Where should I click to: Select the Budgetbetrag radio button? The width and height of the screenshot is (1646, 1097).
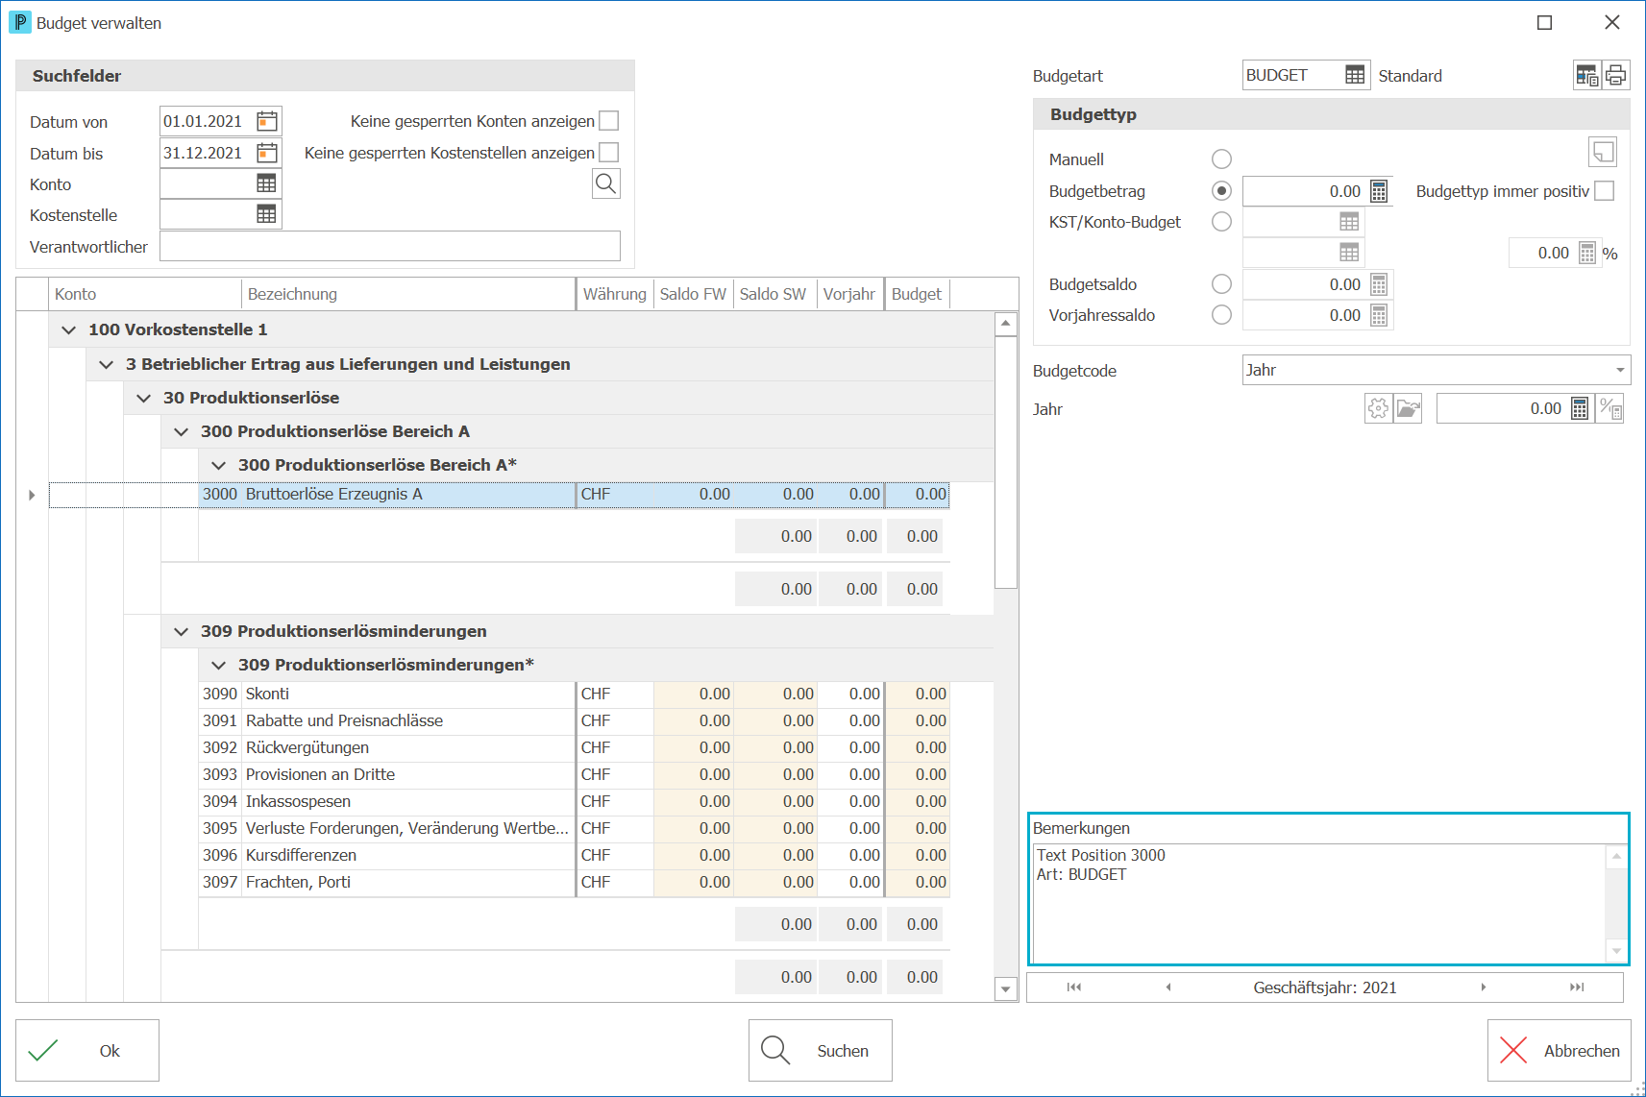tap(1221, 191)
